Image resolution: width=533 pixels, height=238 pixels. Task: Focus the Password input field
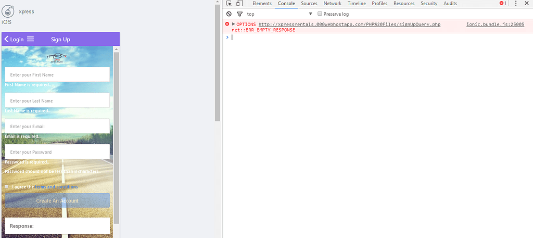tap(57, 152)
